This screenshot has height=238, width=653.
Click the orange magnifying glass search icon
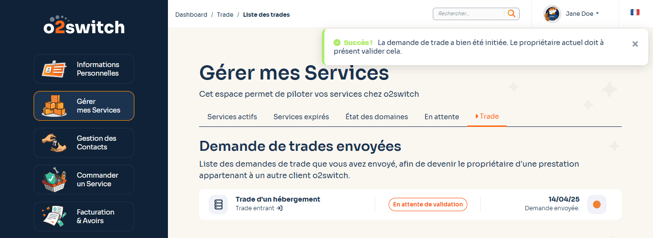[x=511, y=14]
